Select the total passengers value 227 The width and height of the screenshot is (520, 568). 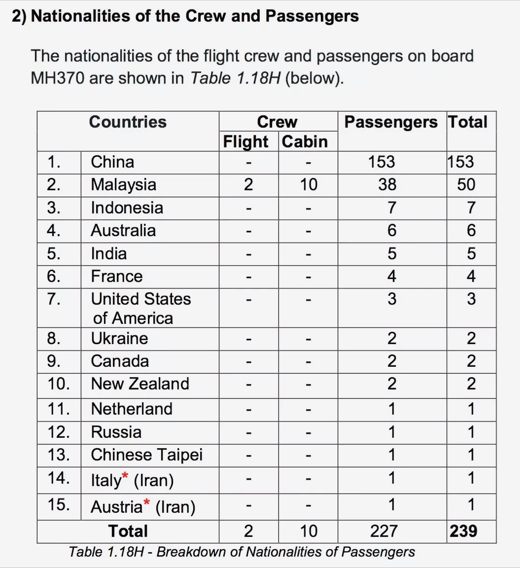click(384, 532)
